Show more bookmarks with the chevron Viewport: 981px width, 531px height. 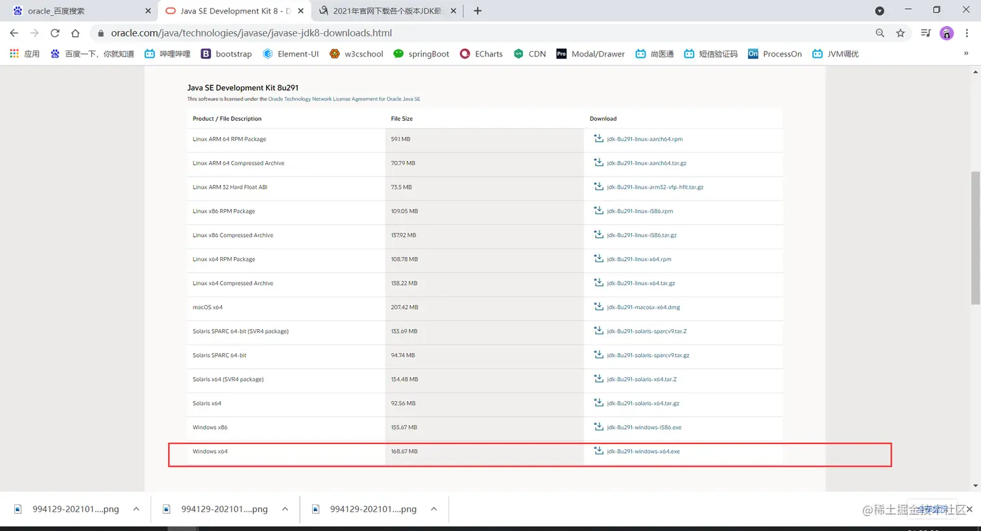point(966,53)
